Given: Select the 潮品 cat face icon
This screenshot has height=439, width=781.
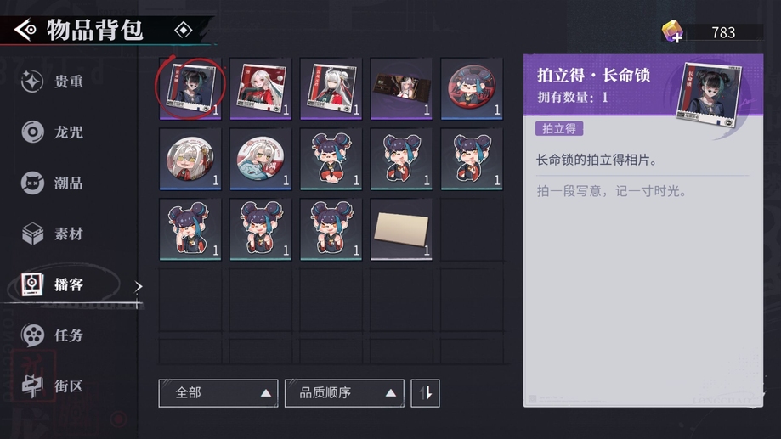Looking at the screenshot, I should pos(32,183).
